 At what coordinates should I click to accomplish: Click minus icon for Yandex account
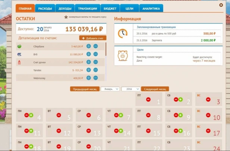[96, 70]
